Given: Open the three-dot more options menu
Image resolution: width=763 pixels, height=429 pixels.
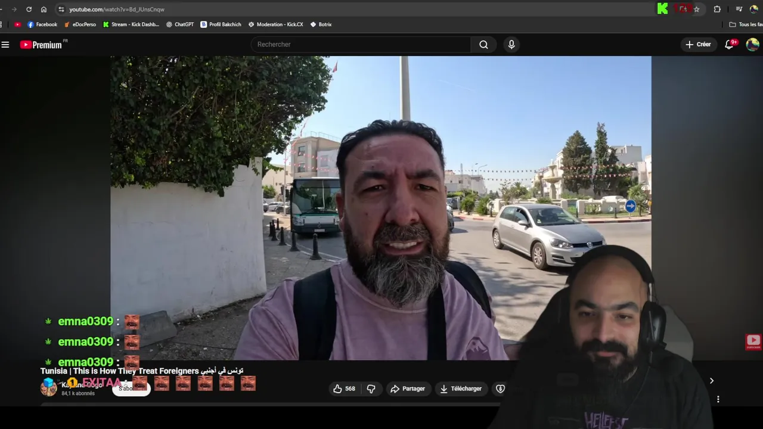Looking at the screenshot, I should click(x=718, y=399).
